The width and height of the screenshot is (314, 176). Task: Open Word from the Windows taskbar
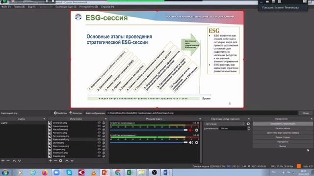pyautogui.click(x=166, y=172)
